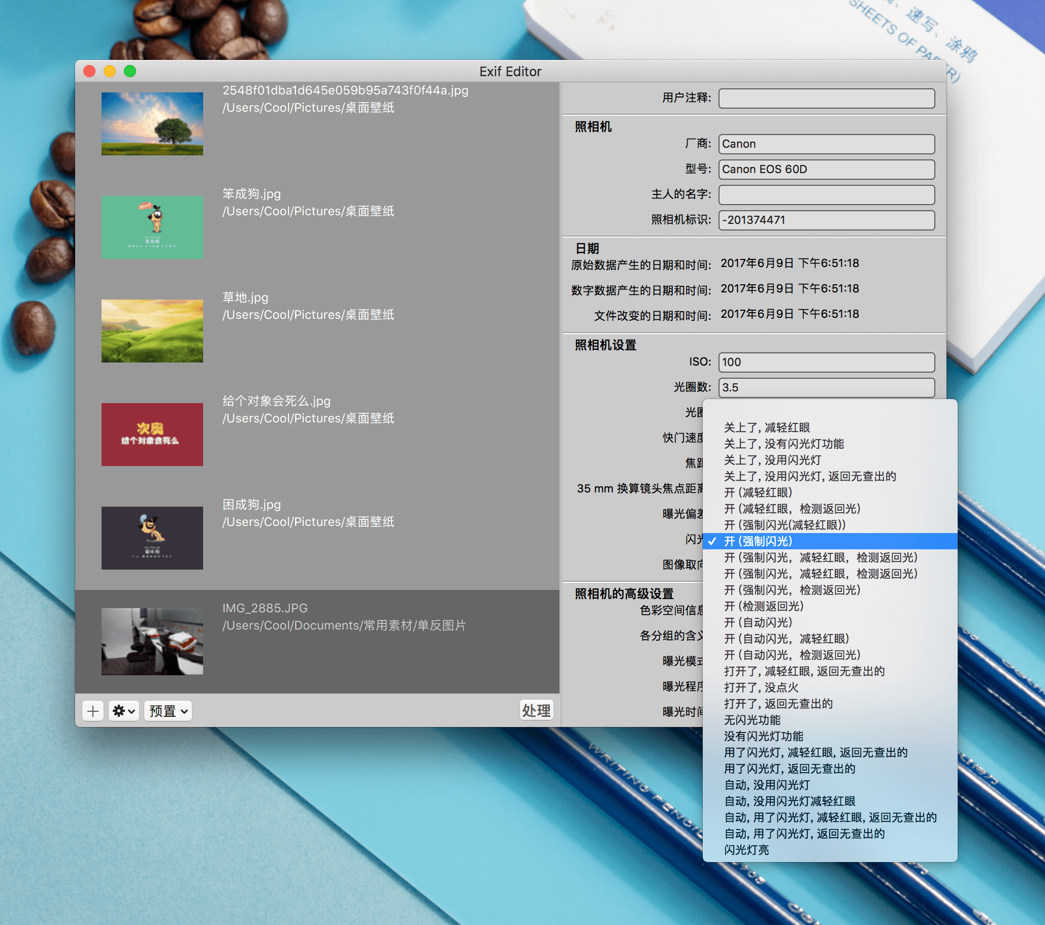The image size is (1045, 925).
Task: Select 开 (检测返回光) option
Action: tap(830, 607)
